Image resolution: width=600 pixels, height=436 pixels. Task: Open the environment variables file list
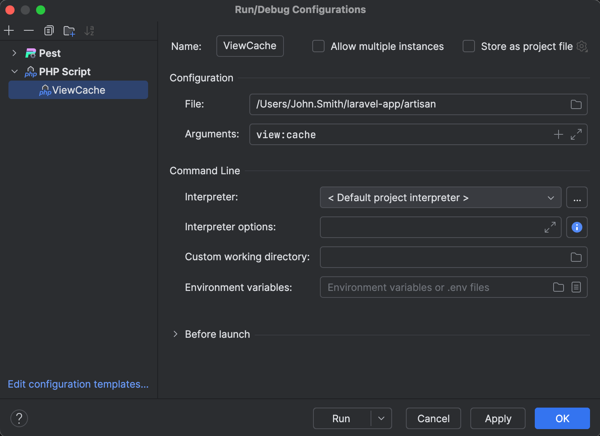click(576, 287)
